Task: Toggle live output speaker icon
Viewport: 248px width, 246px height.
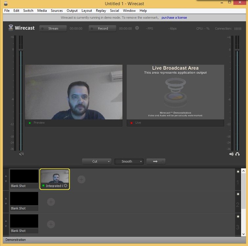Action: coord(231,154)
